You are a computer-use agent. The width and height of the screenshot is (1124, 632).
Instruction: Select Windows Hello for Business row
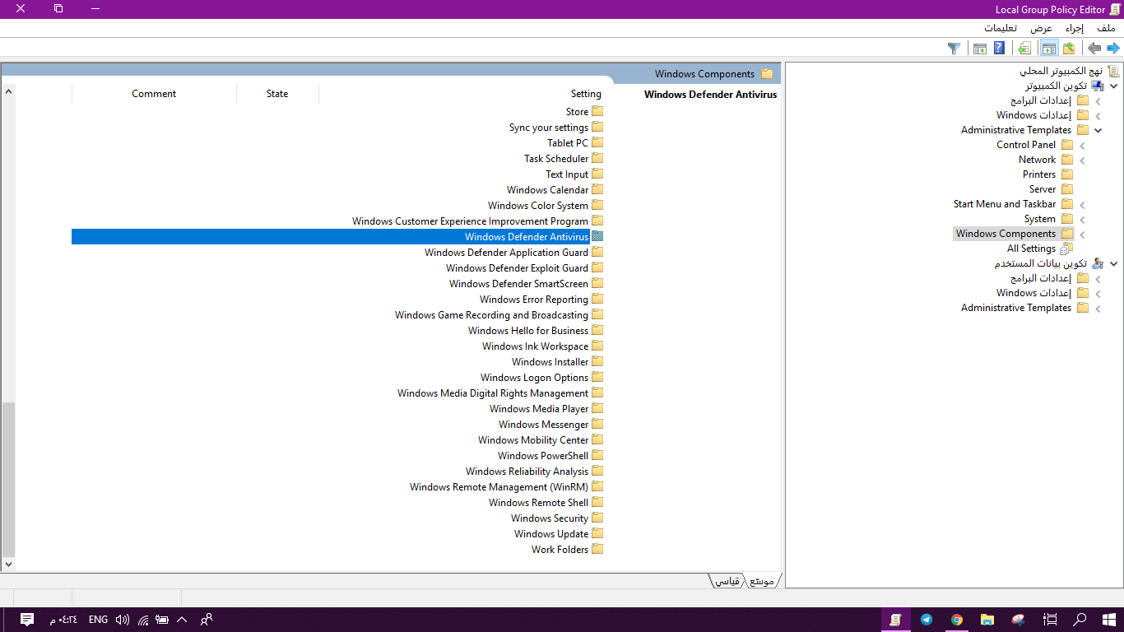tap(337, 330)
